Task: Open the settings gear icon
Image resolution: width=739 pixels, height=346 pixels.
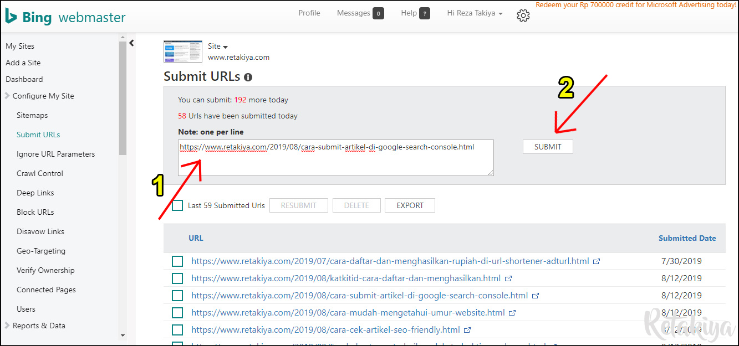Action: 523,16
